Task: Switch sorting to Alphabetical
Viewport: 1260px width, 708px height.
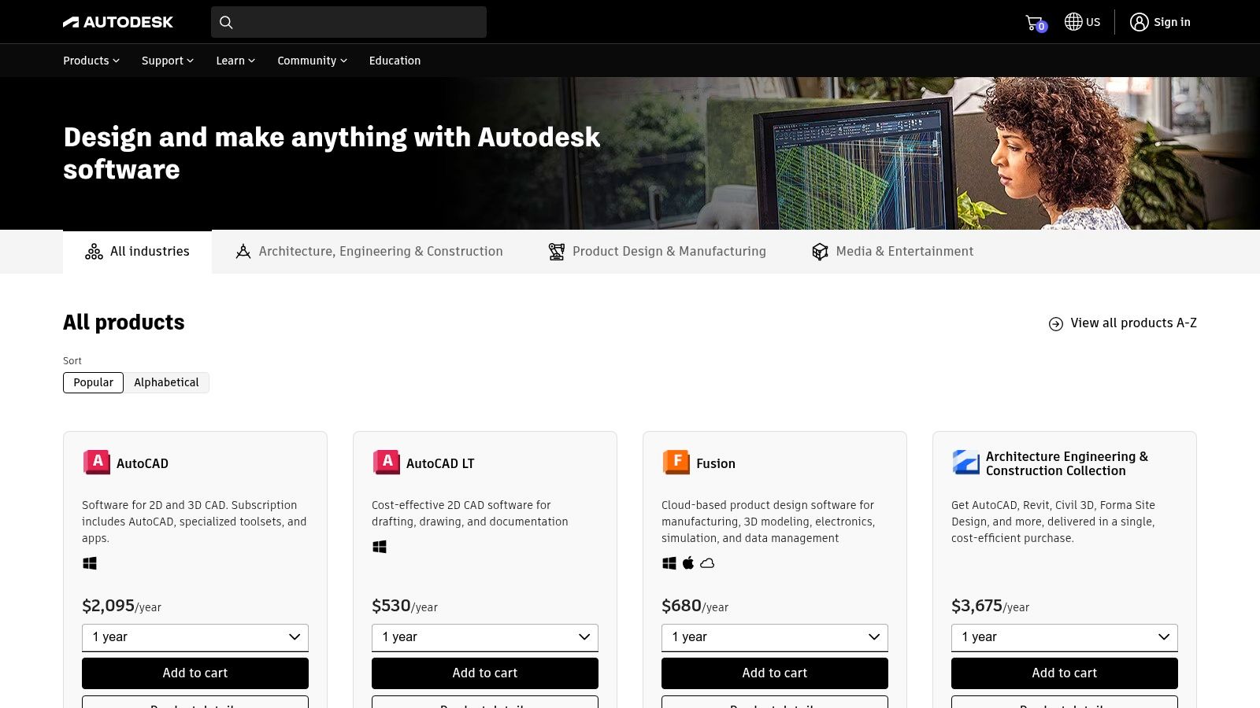Action: (166, 382)
